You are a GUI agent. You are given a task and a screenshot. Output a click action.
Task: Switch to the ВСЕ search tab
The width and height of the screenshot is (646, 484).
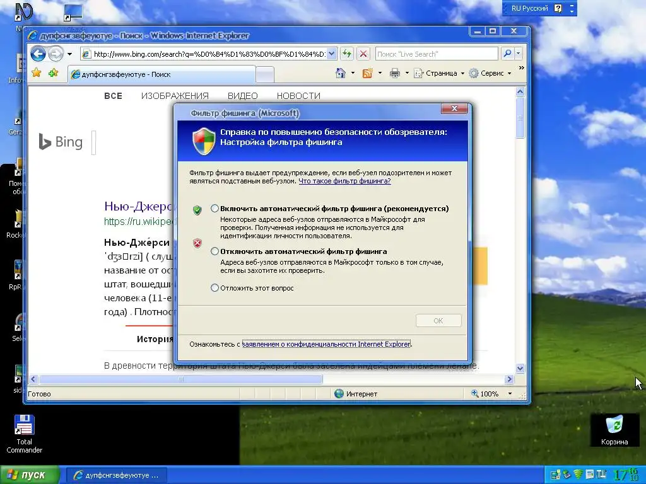coord(114,96)
